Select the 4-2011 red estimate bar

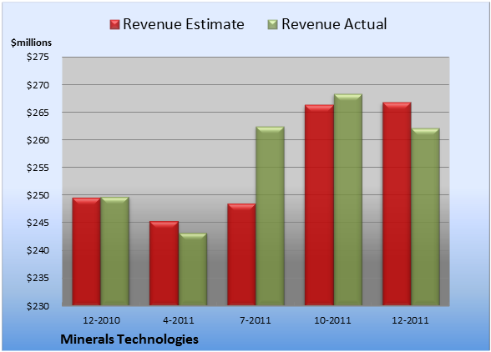164,263
